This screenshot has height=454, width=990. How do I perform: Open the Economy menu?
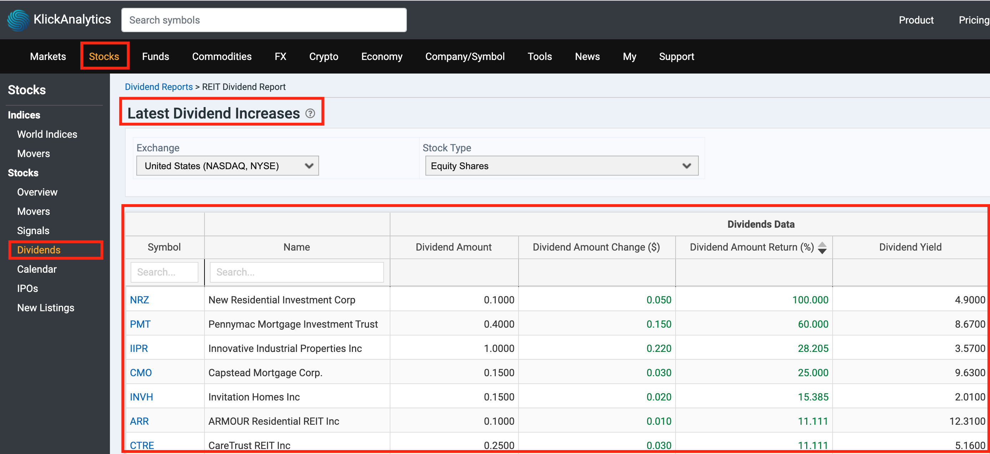[x=382, y=56]
